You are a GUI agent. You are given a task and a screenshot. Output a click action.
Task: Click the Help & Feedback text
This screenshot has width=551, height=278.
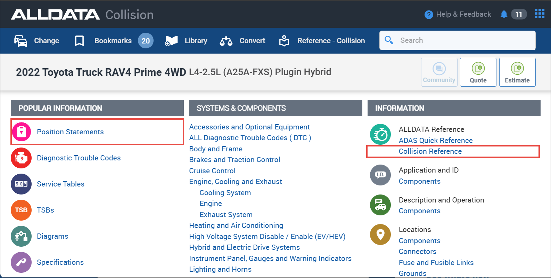463,14
